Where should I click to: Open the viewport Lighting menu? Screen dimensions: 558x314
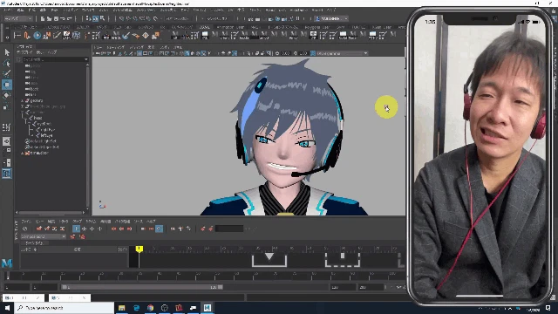click(x=136, y=47)
